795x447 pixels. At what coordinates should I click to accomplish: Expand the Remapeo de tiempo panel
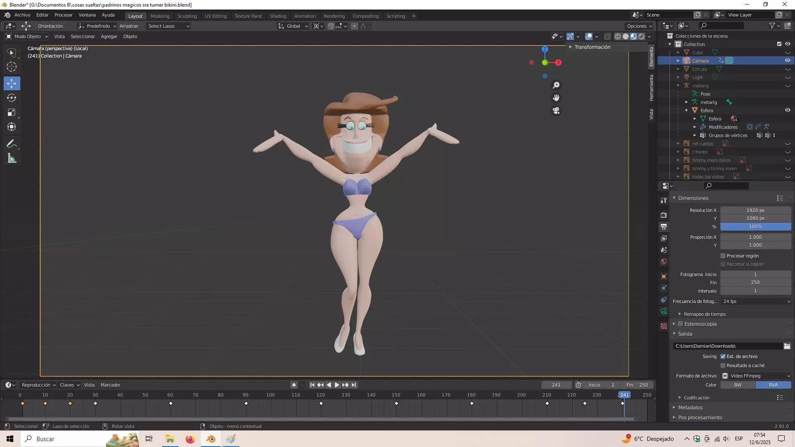click(704, 314)
